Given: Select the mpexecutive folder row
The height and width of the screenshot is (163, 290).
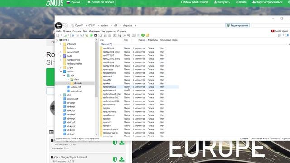Looking at the screenshot, I should [139, 105].
